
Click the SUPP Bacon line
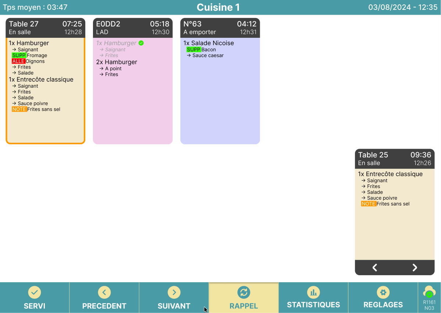tap(201, 50)
